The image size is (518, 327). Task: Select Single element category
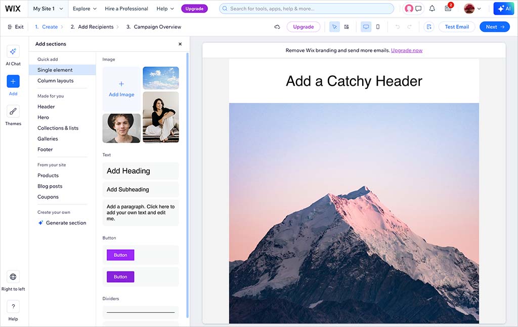click(62, 70)
